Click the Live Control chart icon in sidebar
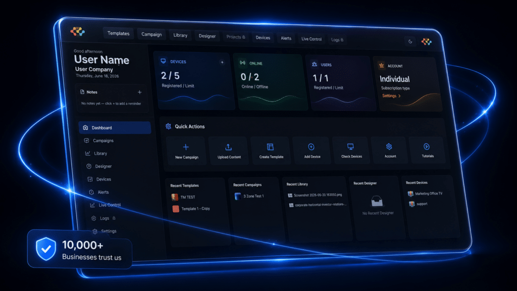 pyautogui.click(x=93, y=205)
